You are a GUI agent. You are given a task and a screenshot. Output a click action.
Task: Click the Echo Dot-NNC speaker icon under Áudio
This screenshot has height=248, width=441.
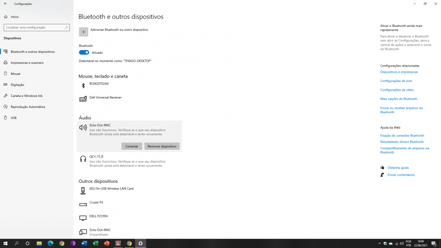83,128
